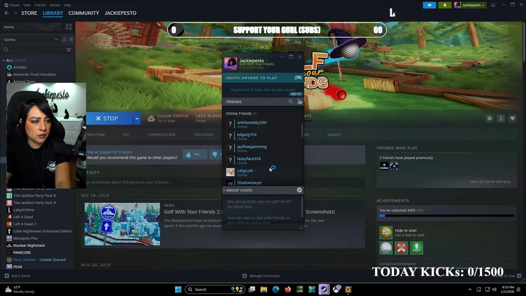Screen dimensions: 526x296
Task: Open the JACKIEPESTO profile tab
Action: click(120, 13)
